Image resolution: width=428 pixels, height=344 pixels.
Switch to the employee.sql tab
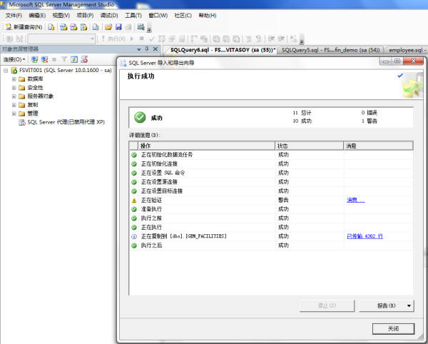tap(407, 50)
